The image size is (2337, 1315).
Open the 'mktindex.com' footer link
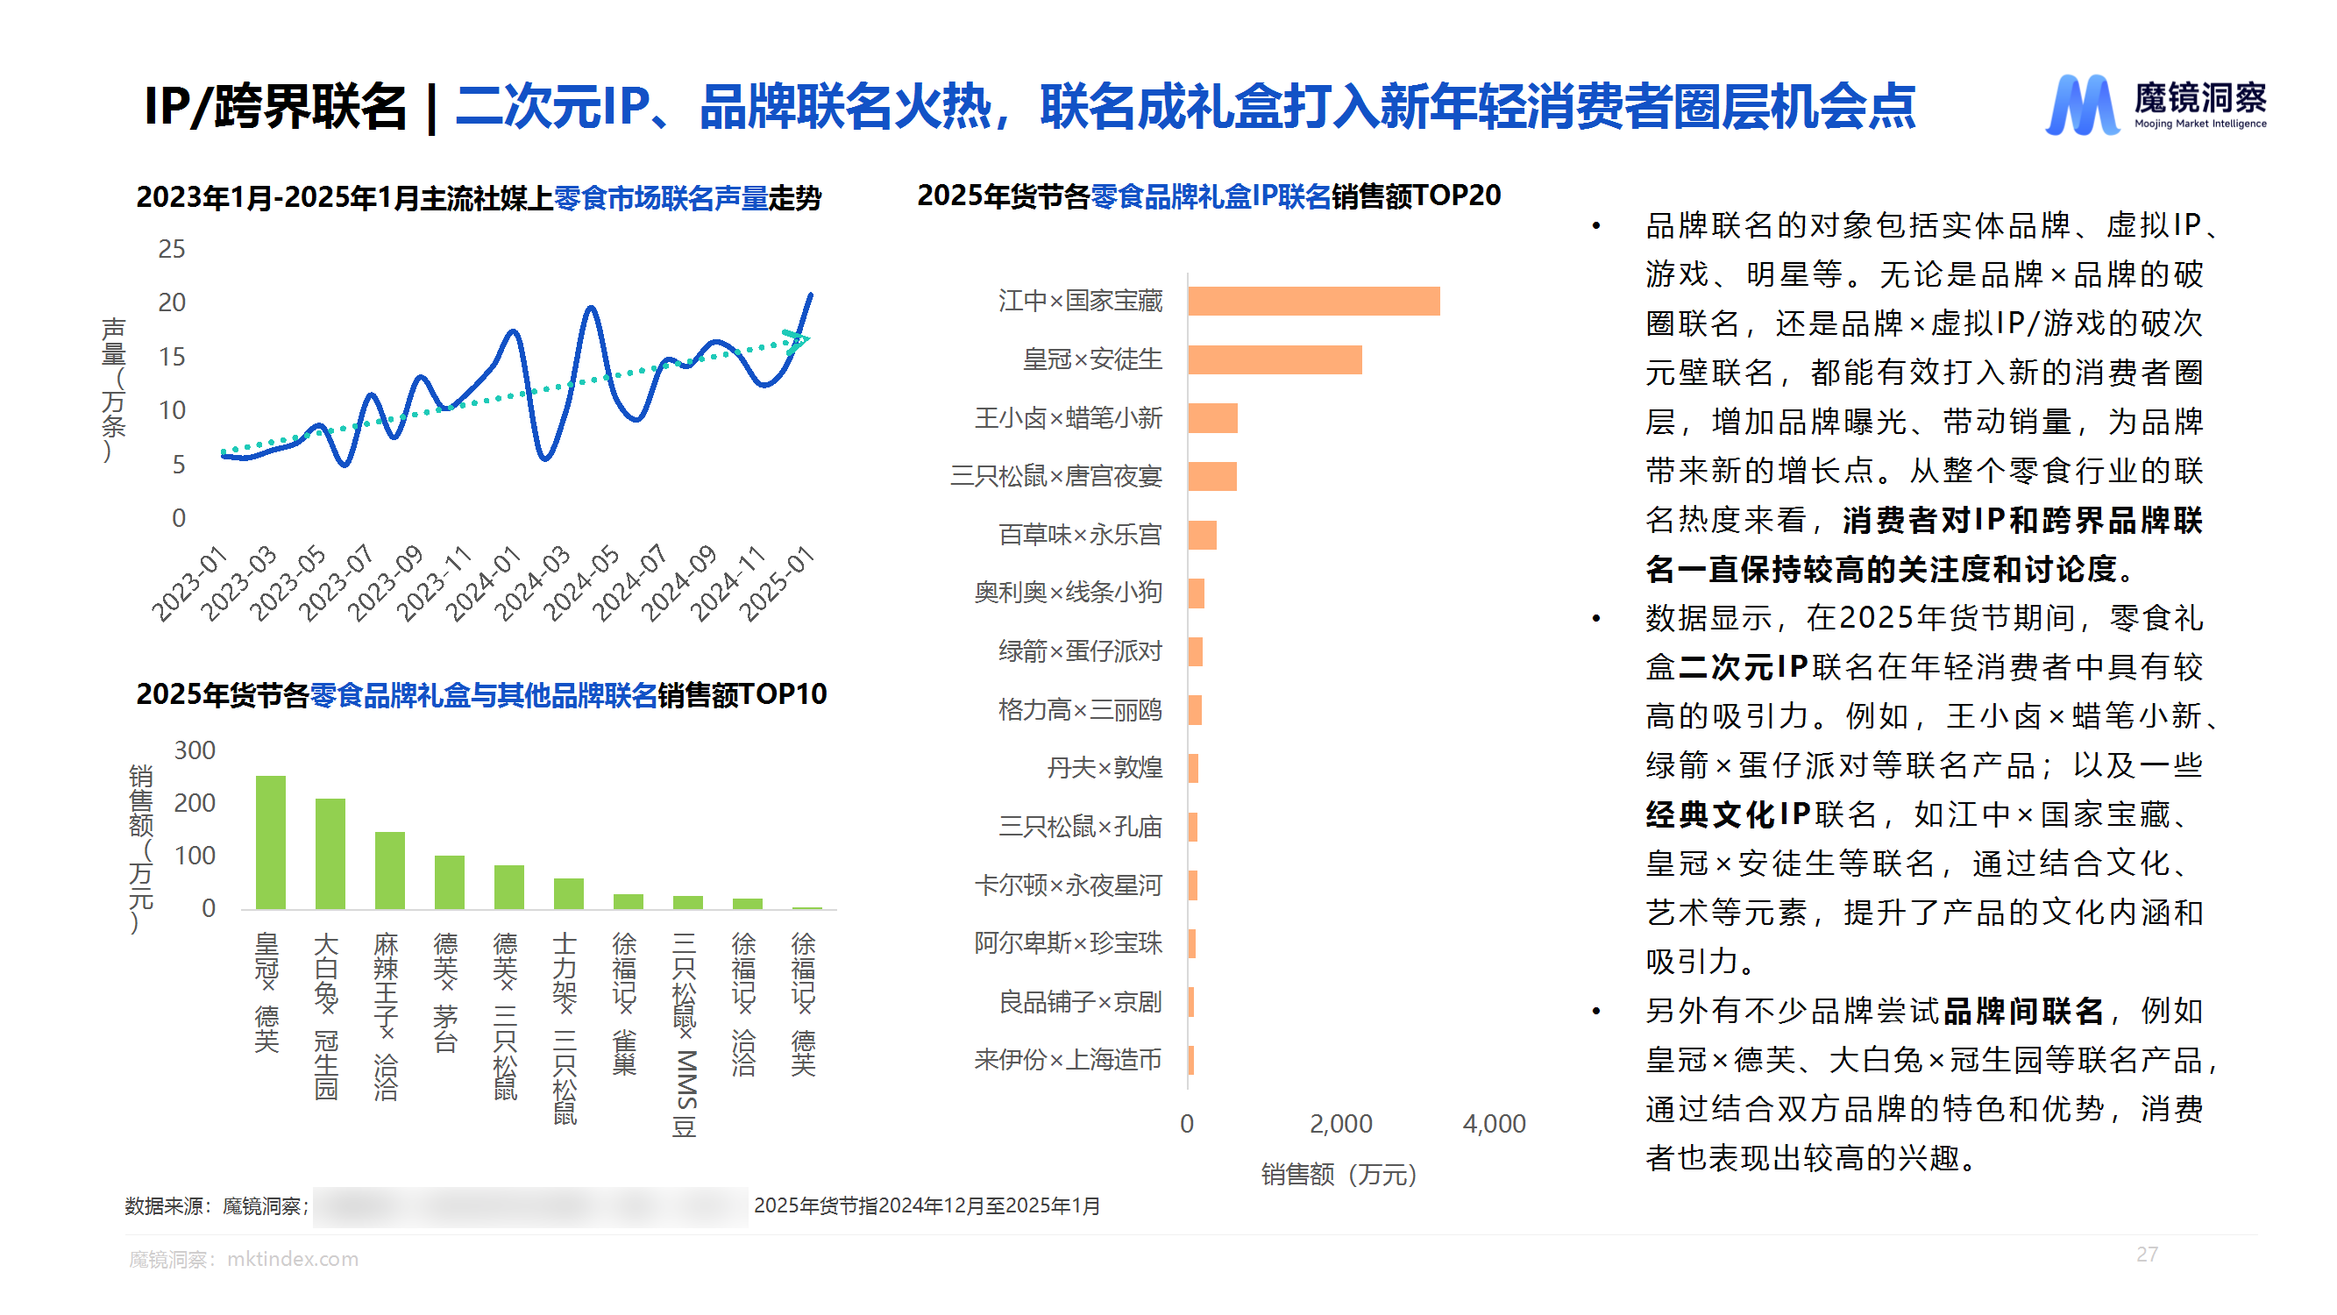[292, 1259]
